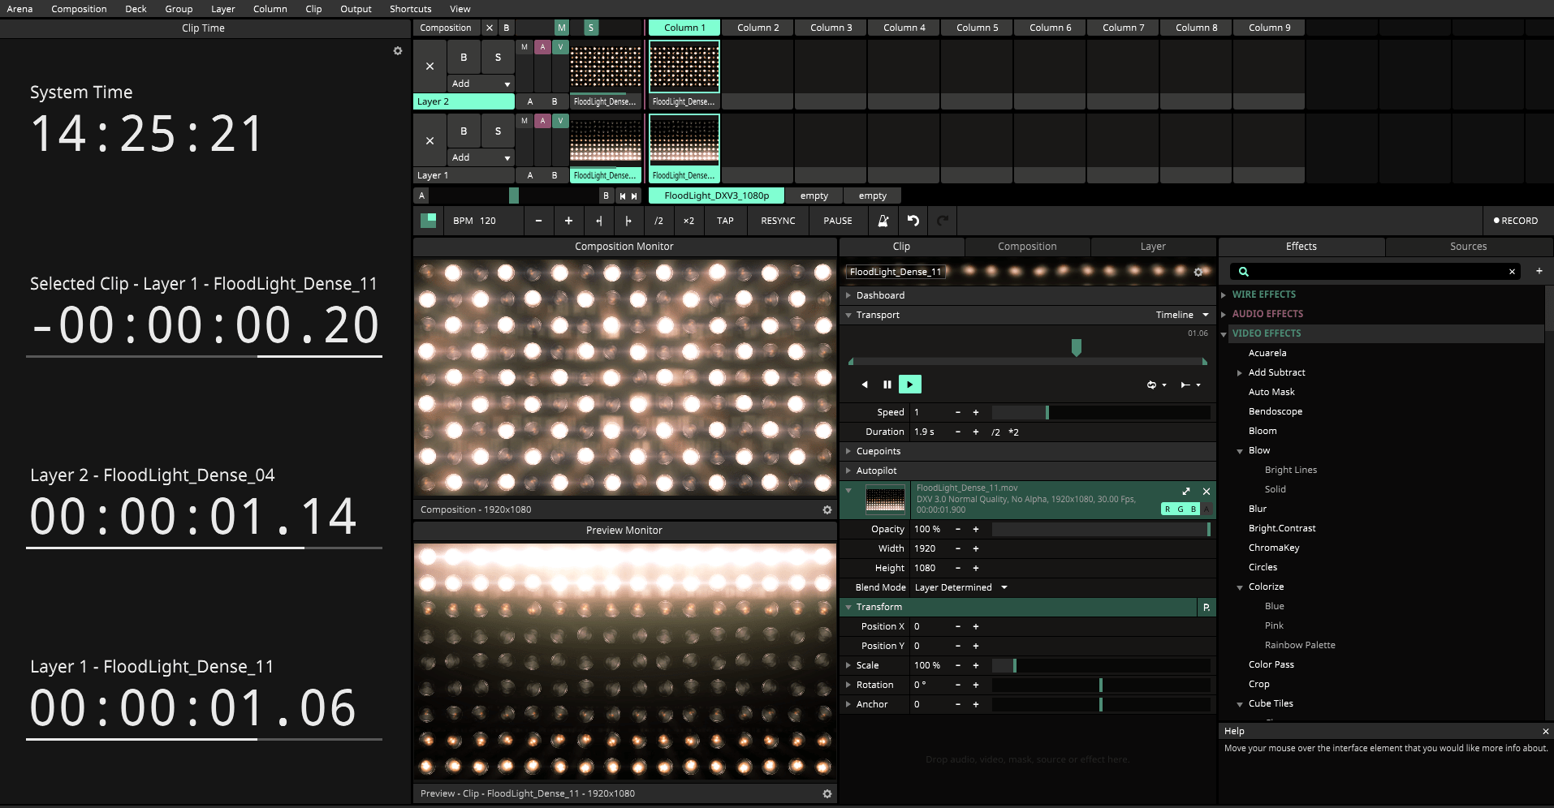Open the Blend Mode dropdown showing Layer Determined

click(960, 587)
